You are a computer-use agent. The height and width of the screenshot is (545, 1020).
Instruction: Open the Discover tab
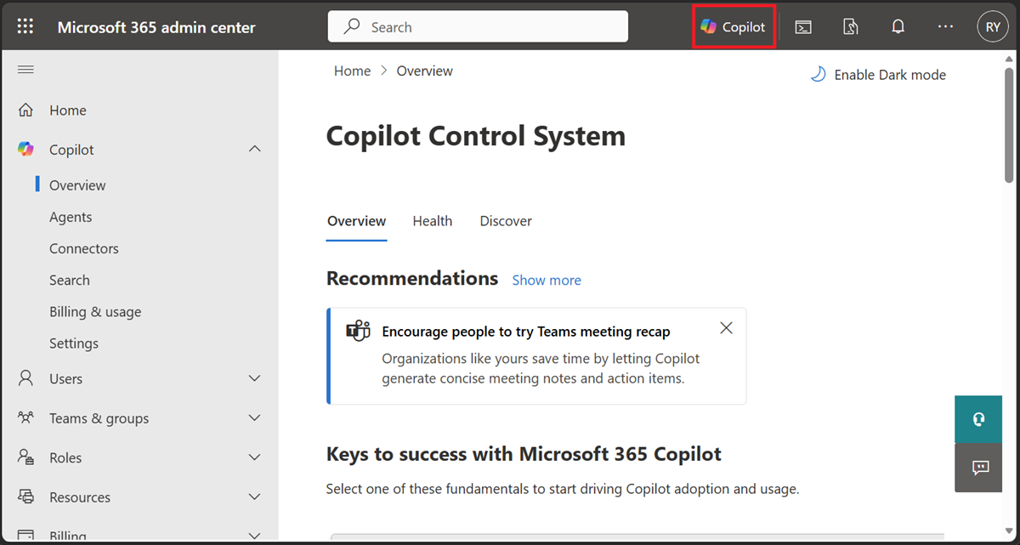coord(505,220)
